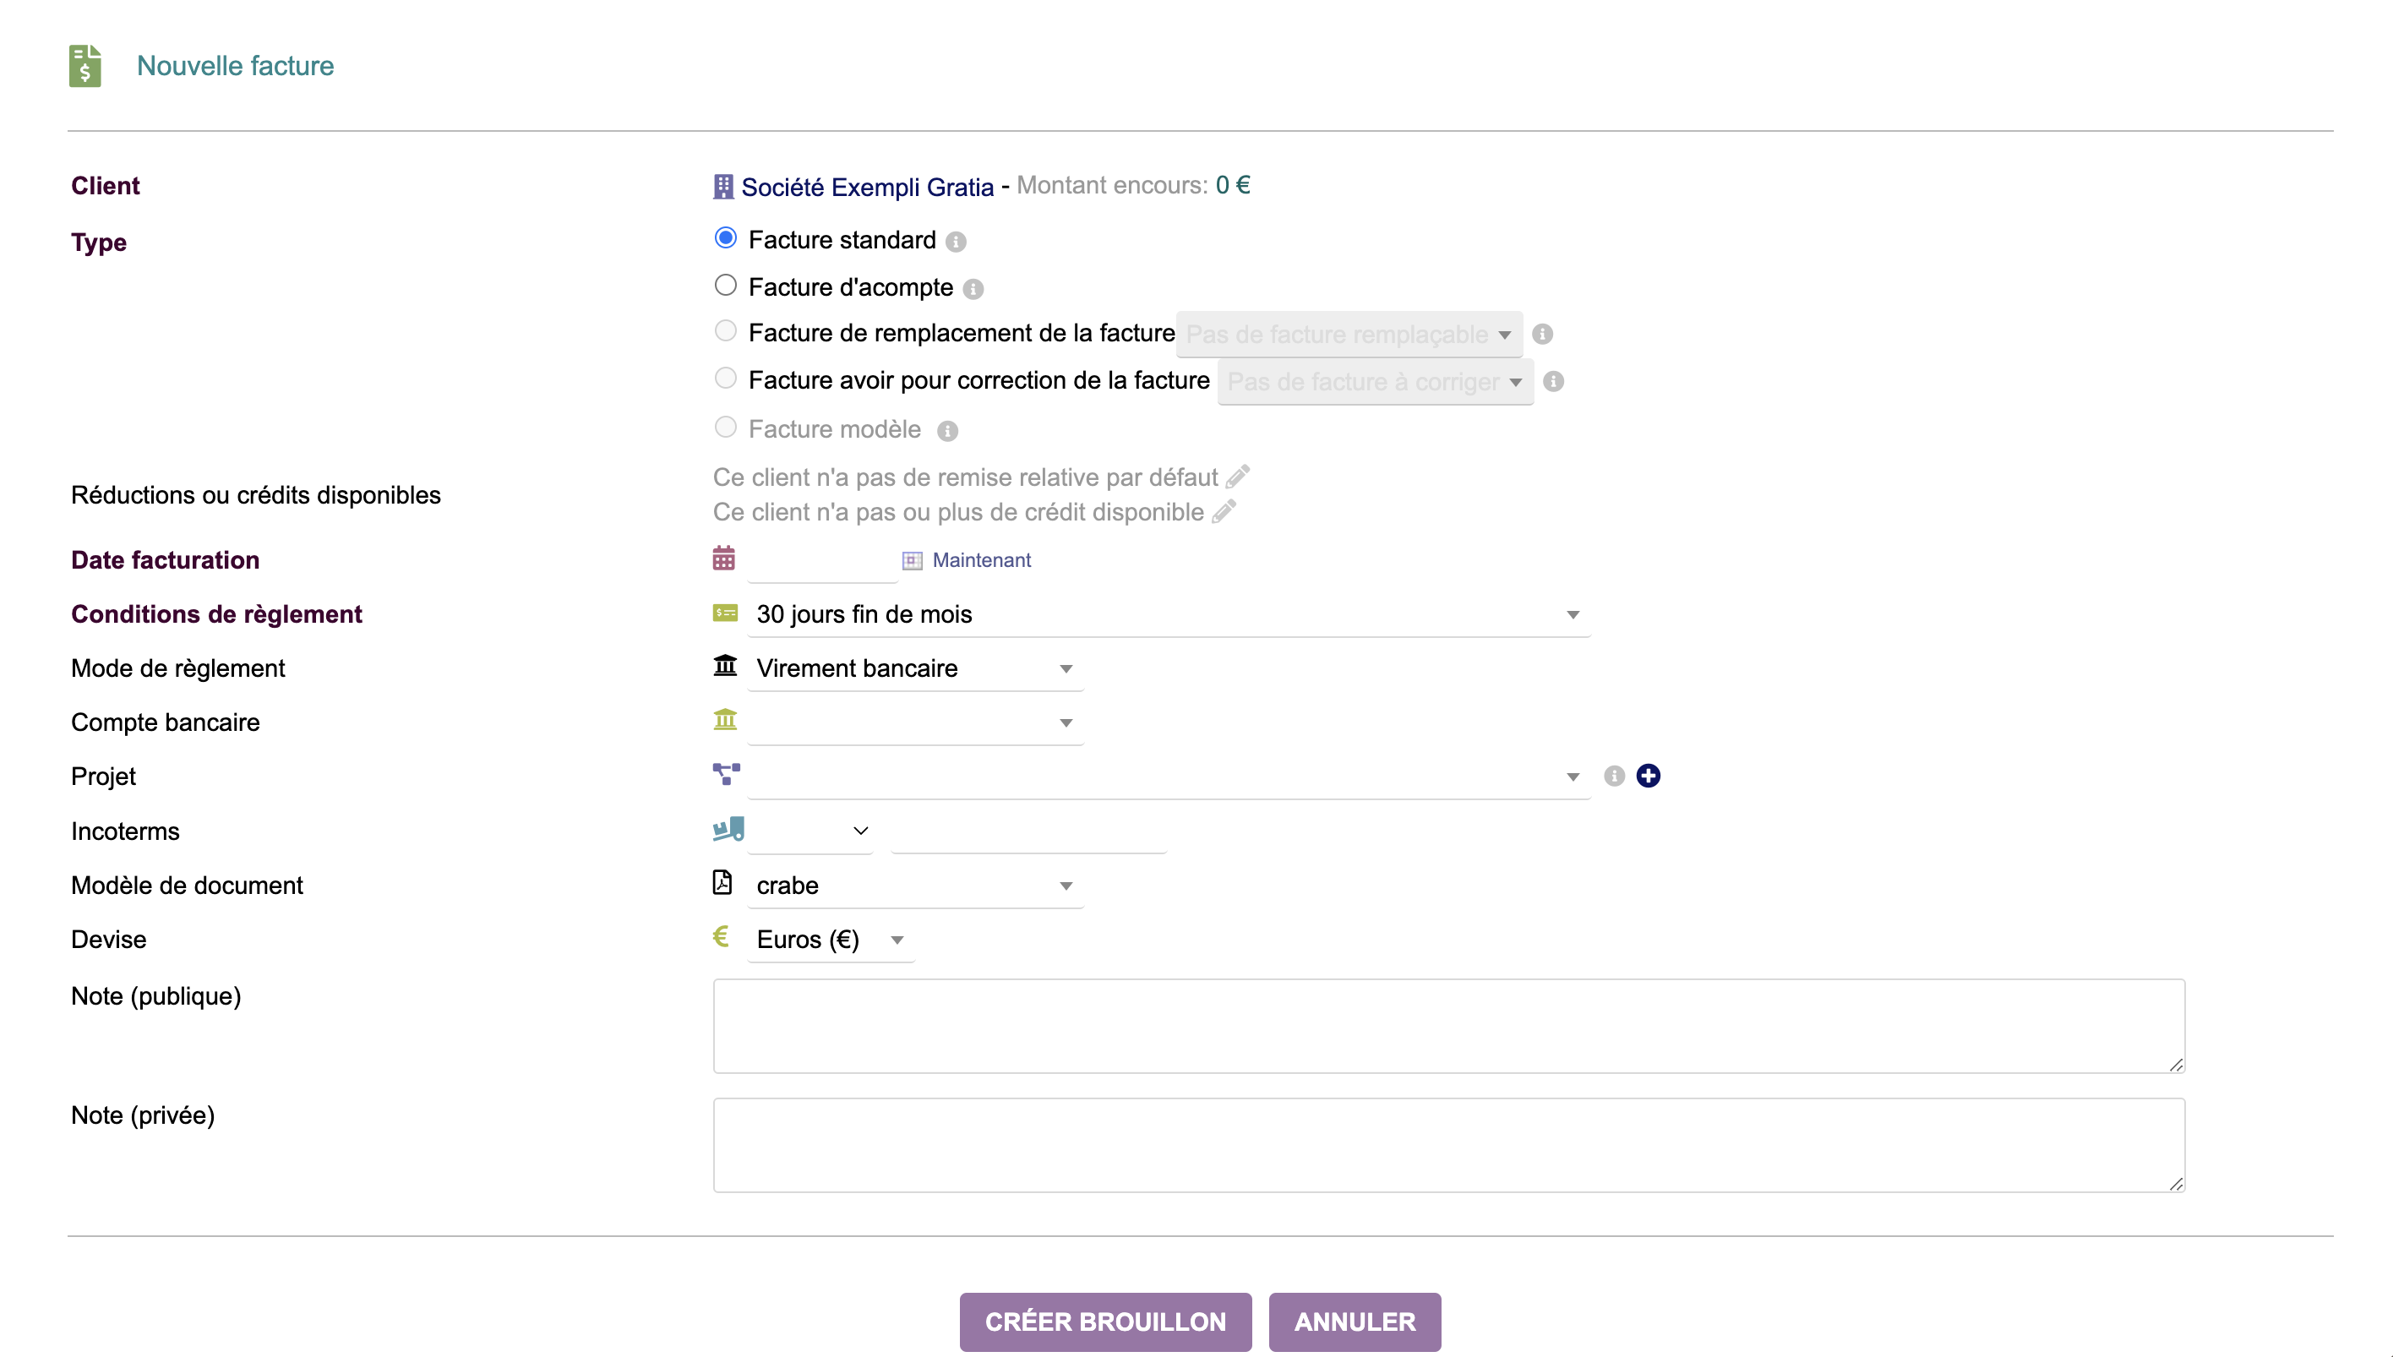Select the Facture d'acompte radio button
This screenshot has width=2393, height=1357.
tap(725, 286)
